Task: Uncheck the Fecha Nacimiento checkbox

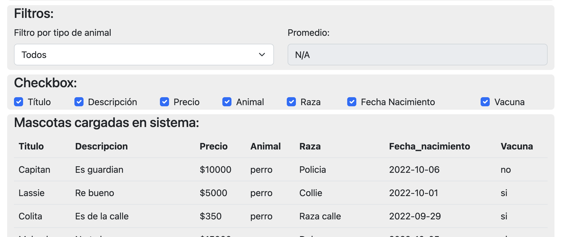Action: 352,102
